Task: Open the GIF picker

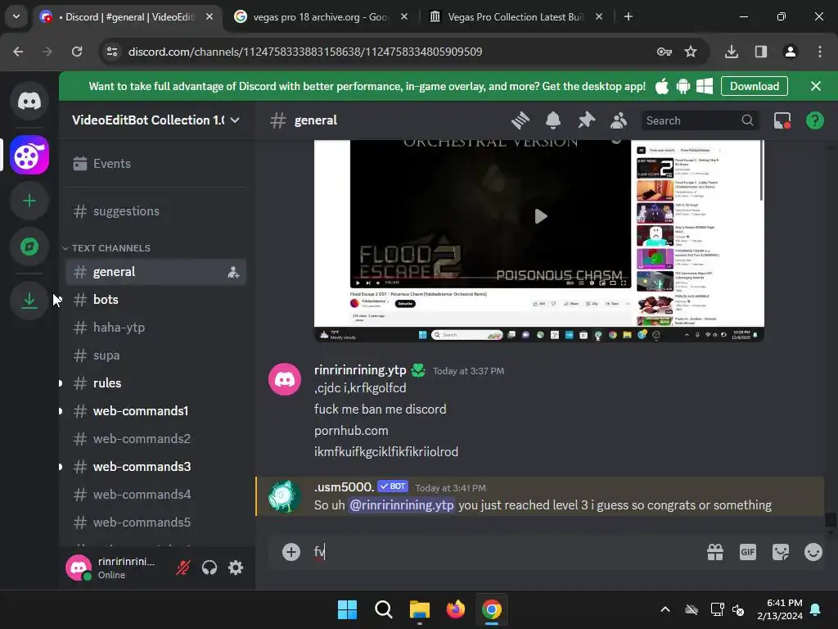Action: [x=748, y=552]
